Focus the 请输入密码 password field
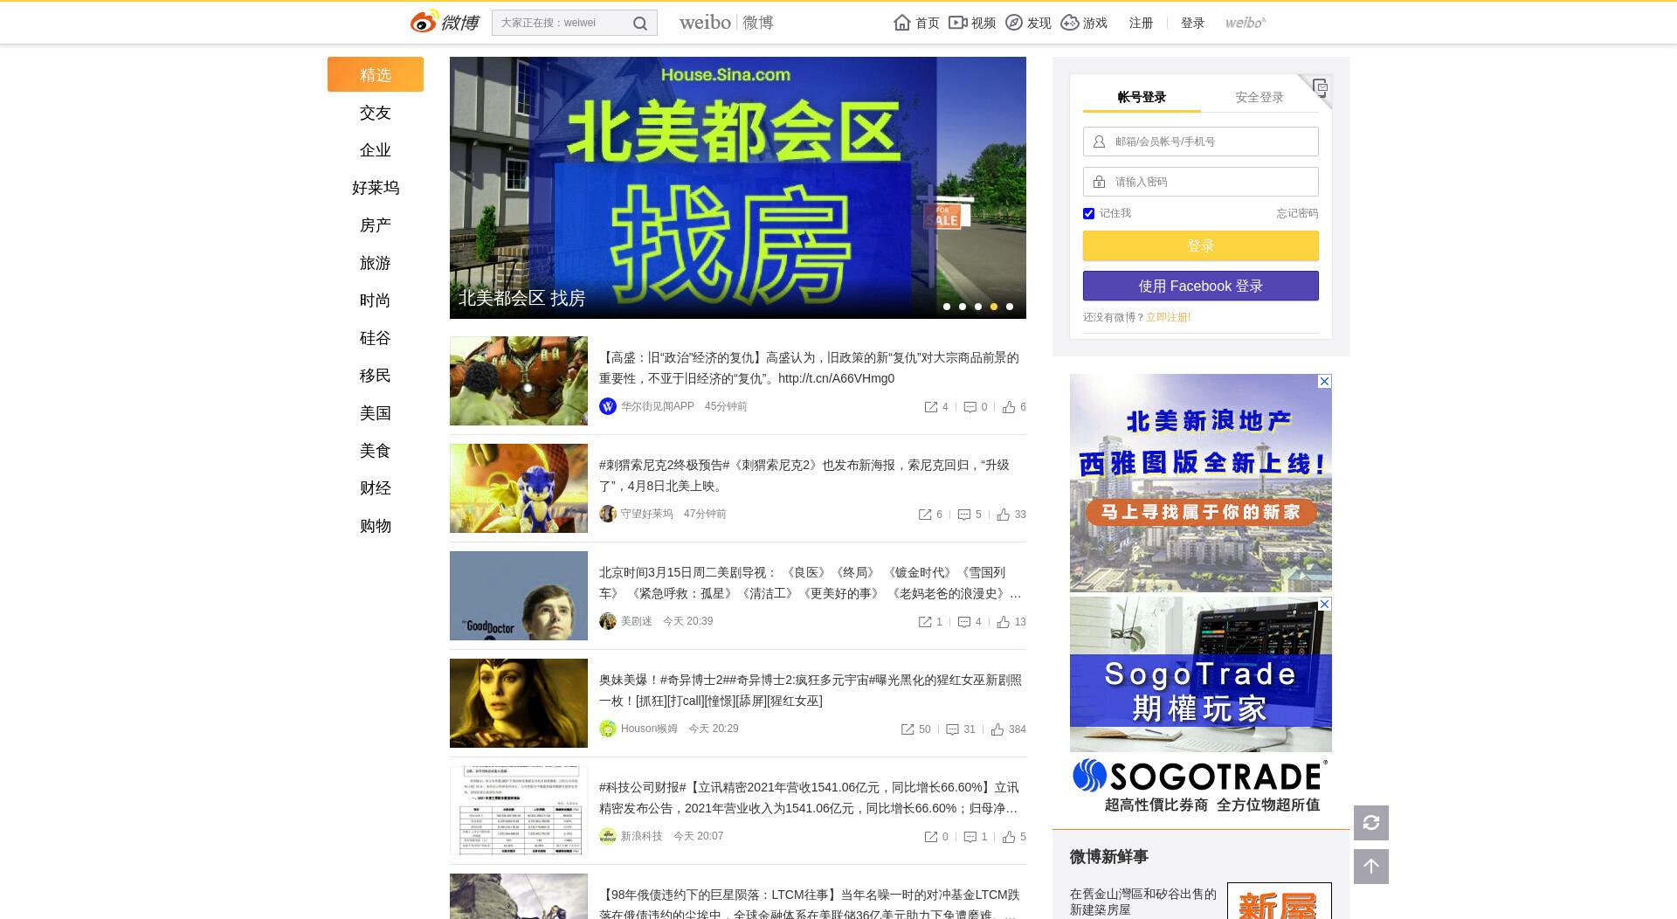Viewport: 1677px width, 919px height. pyautogui.click(x=1201, y=182)
